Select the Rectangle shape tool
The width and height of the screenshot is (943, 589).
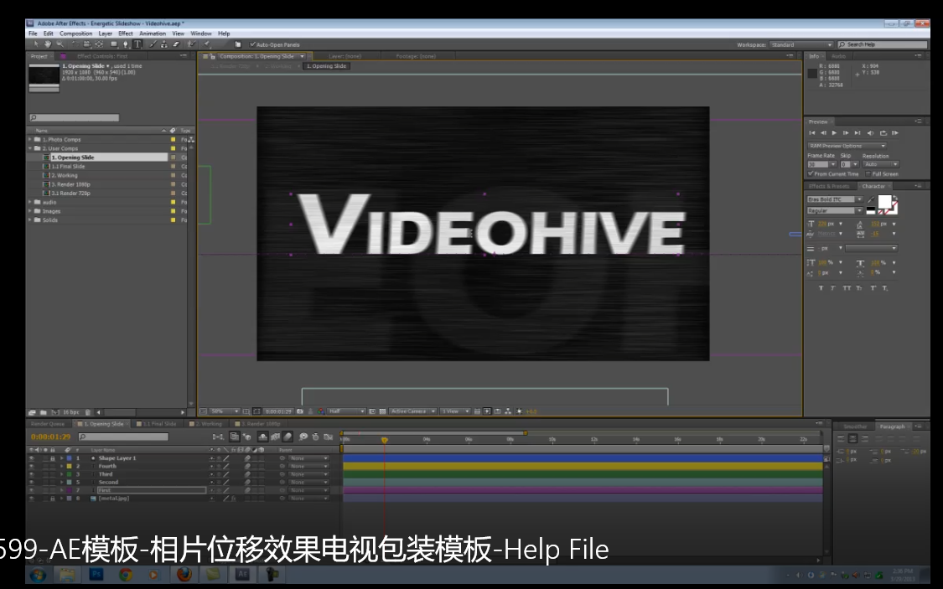click(x=114, y=44)
